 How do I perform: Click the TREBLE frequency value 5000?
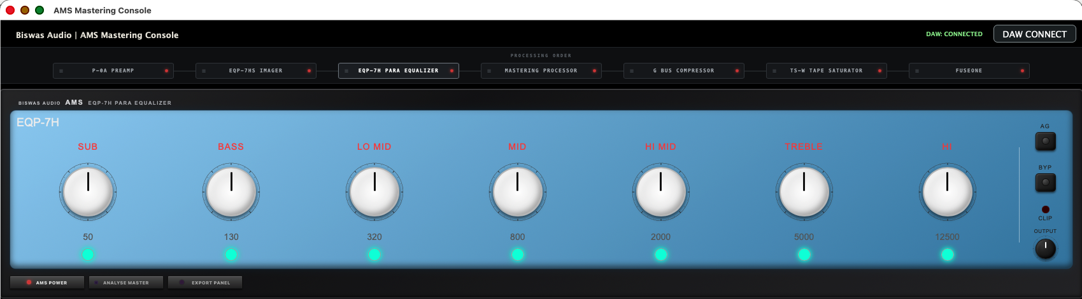coord(804,237)
